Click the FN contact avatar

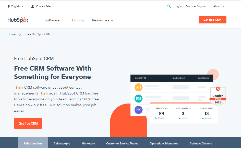(138, 110)
